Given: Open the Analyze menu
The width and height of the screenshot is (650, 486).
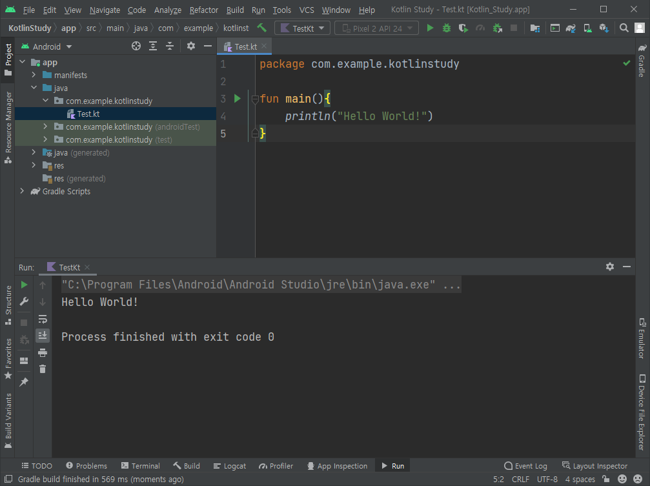Looking at the screenshot, I should click(167, 10).
